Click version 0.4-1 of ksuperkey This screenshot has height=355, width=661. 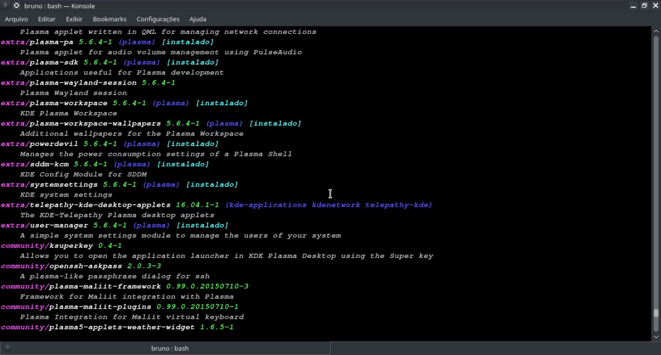click(110, 246)
